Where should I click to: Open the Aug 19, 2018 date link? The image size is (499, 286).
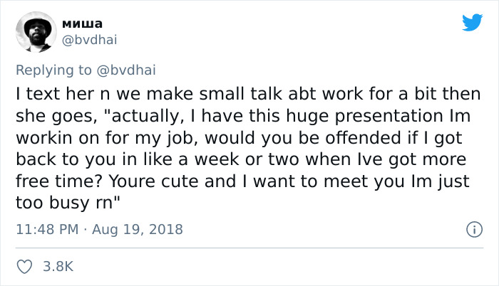pos(138,230)
